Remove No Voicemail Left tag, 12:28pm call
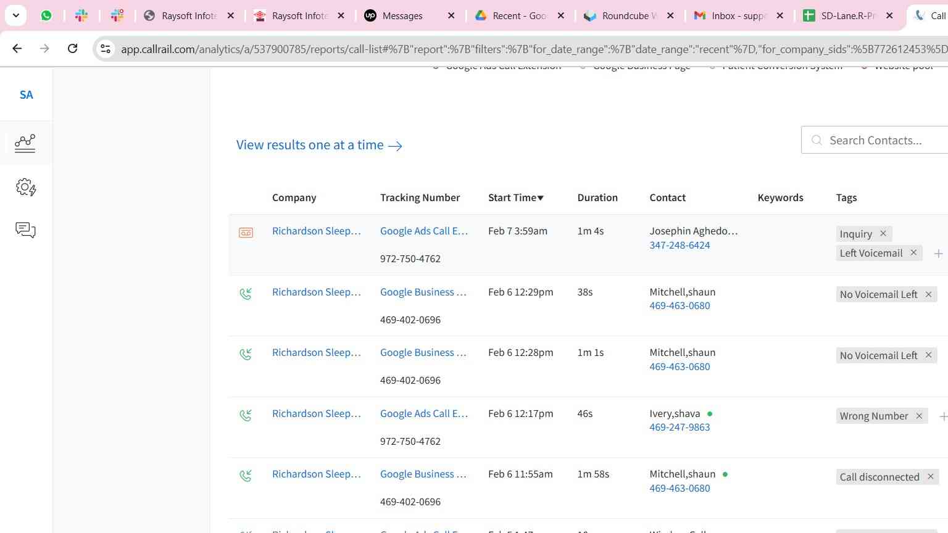This screenshot has width=948, height=533. click(928, 355)
